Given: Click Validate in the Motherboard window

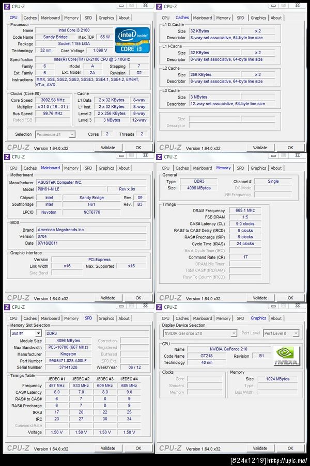Looking at the screenshot, I should [x=108, y=298].
